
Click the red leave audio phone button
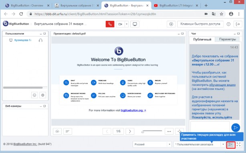[110, 24]
